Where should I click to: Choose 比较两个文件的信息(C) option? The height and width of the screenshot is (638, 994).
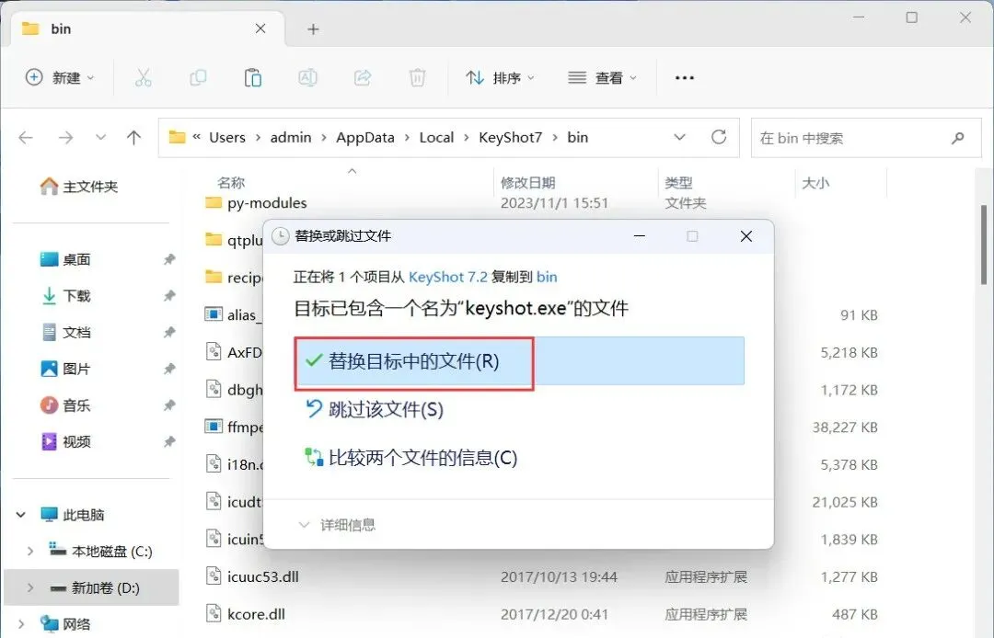point(410,458)
